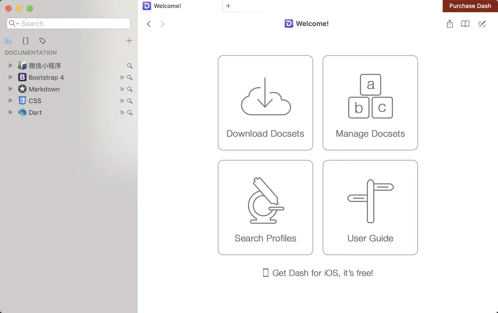
Task: Search within the Markdown docset
Action: click(x=130, y=89)
